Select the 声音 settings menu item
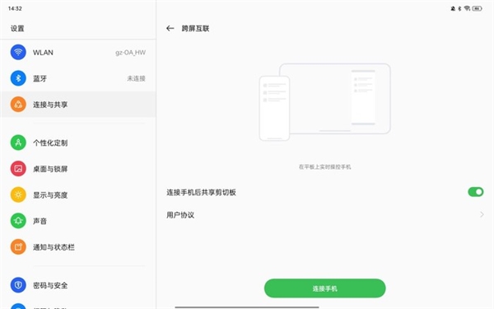 [78, 221]
